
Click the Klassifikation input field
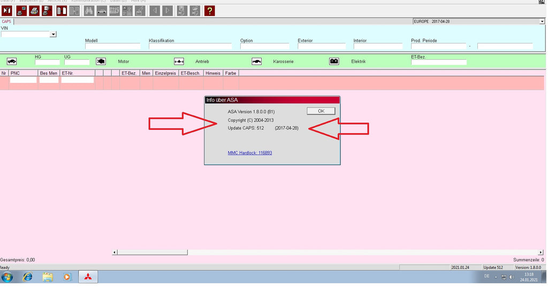coord(190,47)
